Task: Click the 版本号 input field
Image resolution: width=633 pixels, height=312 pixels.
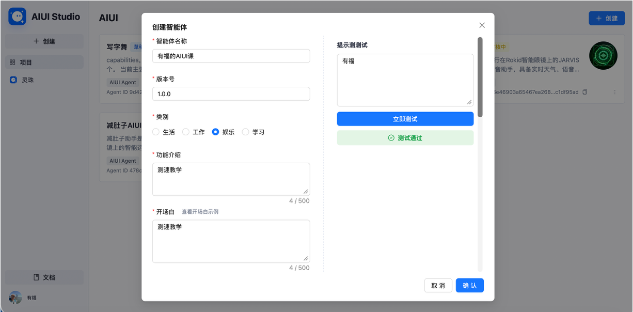Action: (x=231, y=94)
